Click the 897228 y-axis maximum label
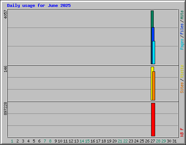 coord(5,109)
